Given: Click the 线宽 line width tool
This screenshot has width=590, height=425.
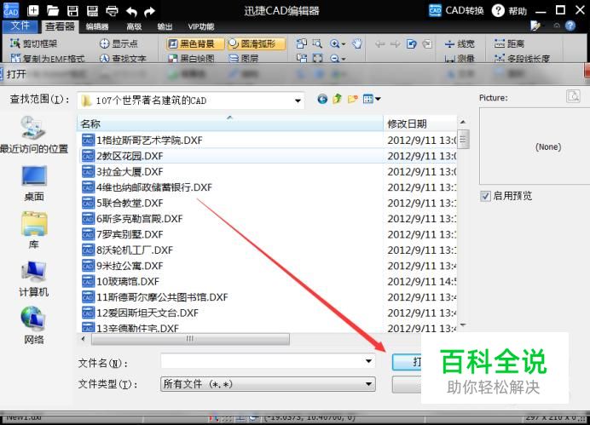Looking at the screenshot, I should [459, 44].
